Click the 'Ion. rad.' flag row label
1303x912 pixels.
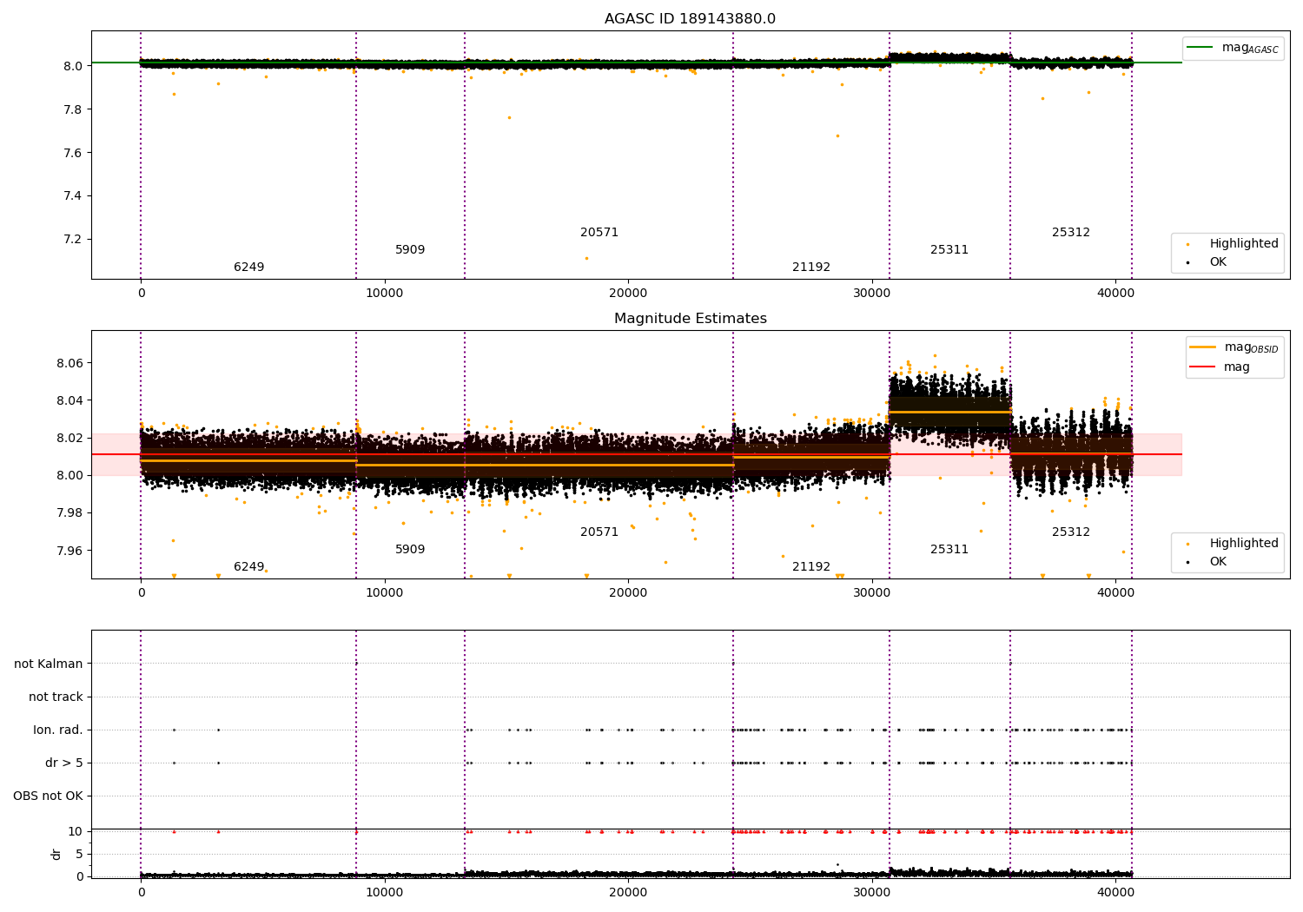(x=58, y=730)
